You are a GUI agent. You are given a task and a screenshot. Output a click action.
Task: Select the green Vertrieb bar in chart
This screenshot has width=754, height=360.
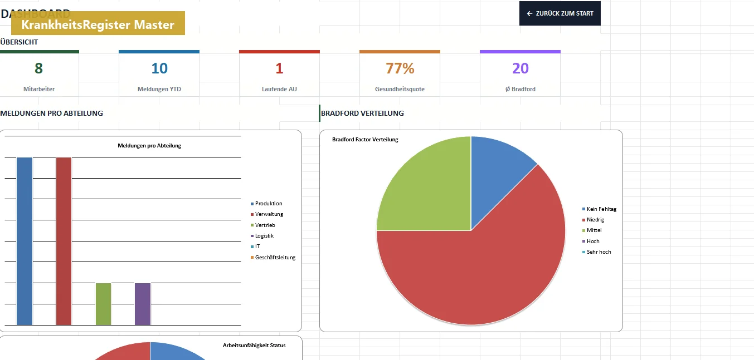(x=103, y=304)
